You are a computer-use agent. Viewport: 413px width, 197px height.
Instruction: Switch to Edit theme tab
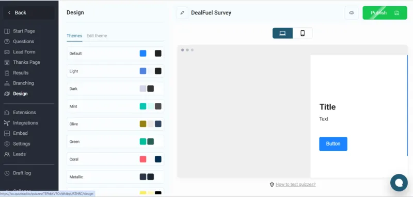click(x=97, y=35)
